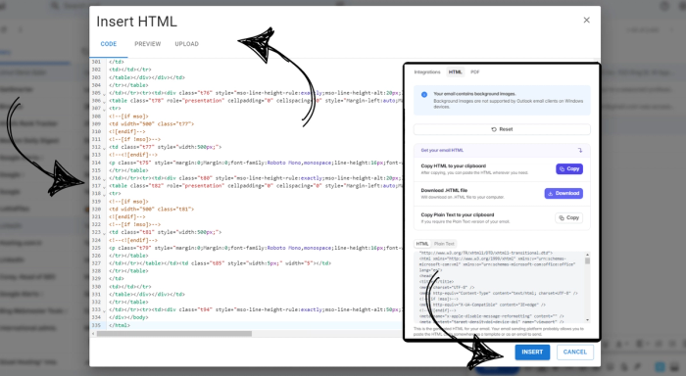Click the '<!--[if mso]>' comment on line 308

click(x=128, y=117)
